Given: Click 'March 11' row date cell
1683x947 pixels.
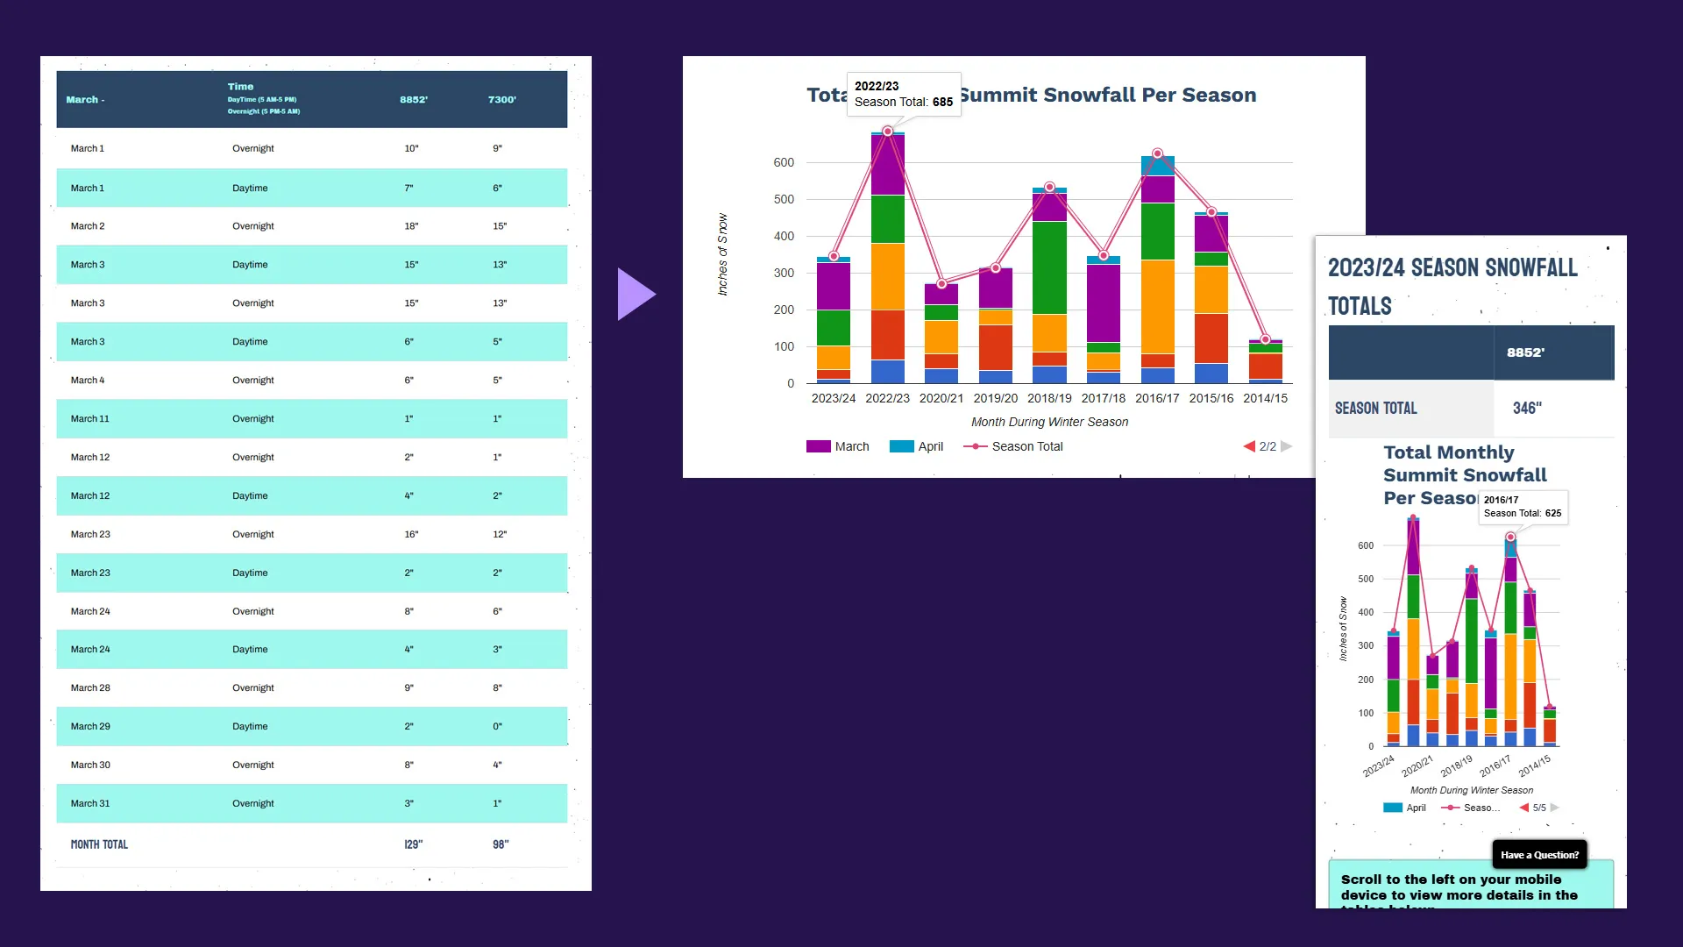Looking at the screenshot, I should coord(90,419).
